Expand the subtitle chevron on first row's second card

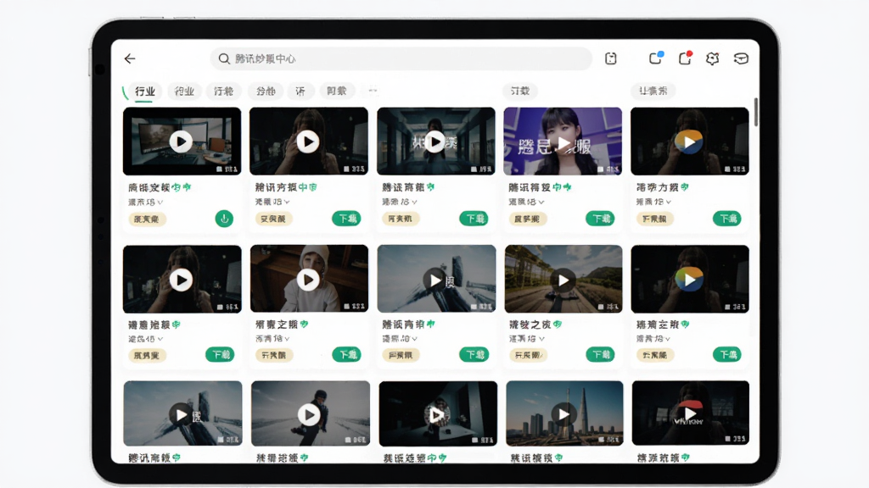287,202
